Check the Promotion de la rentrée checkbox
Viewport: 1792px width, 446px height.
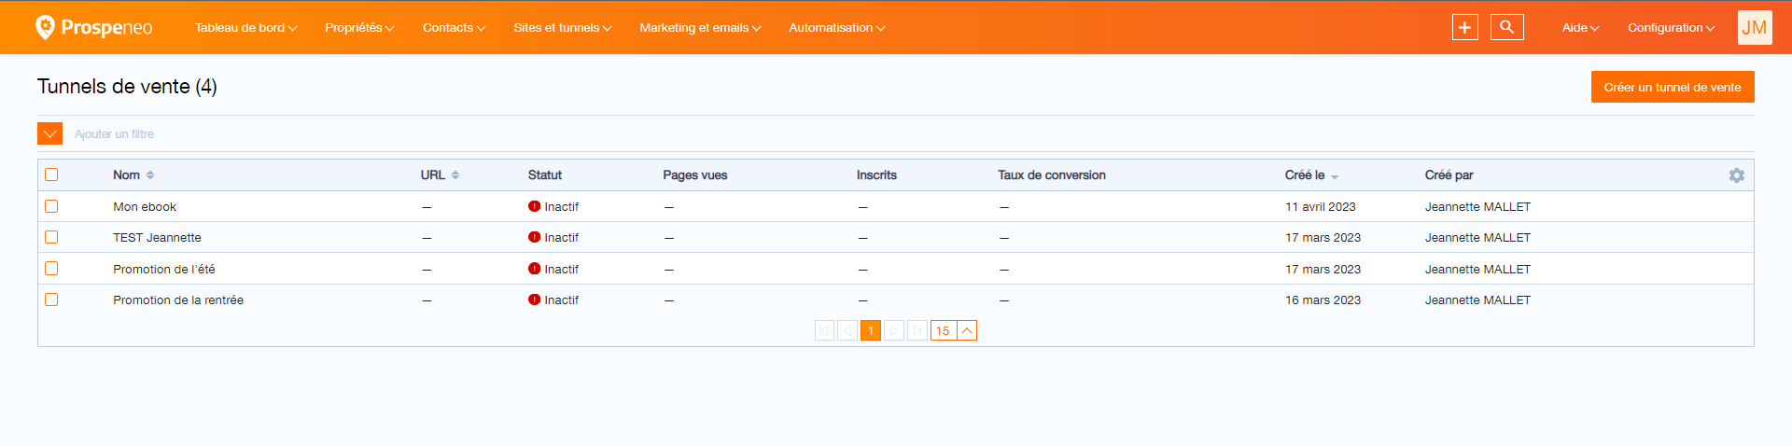coord(51,300)
